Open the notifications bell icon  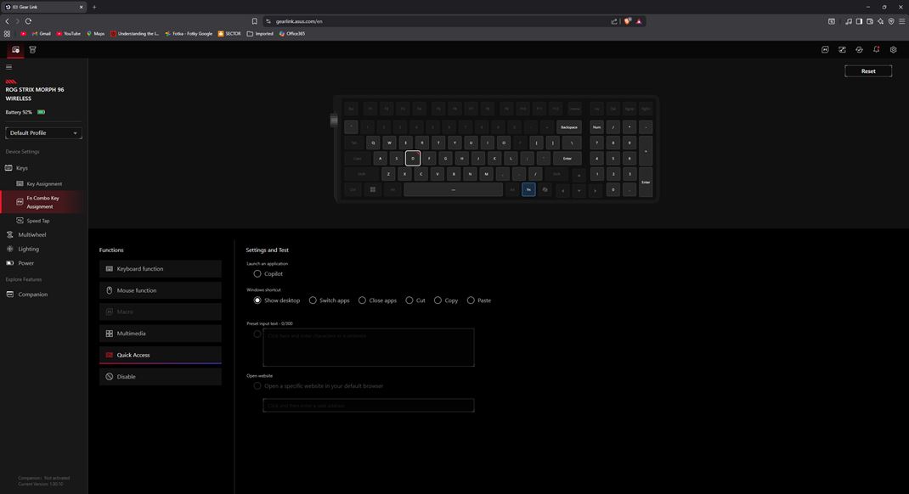point(877,50)
